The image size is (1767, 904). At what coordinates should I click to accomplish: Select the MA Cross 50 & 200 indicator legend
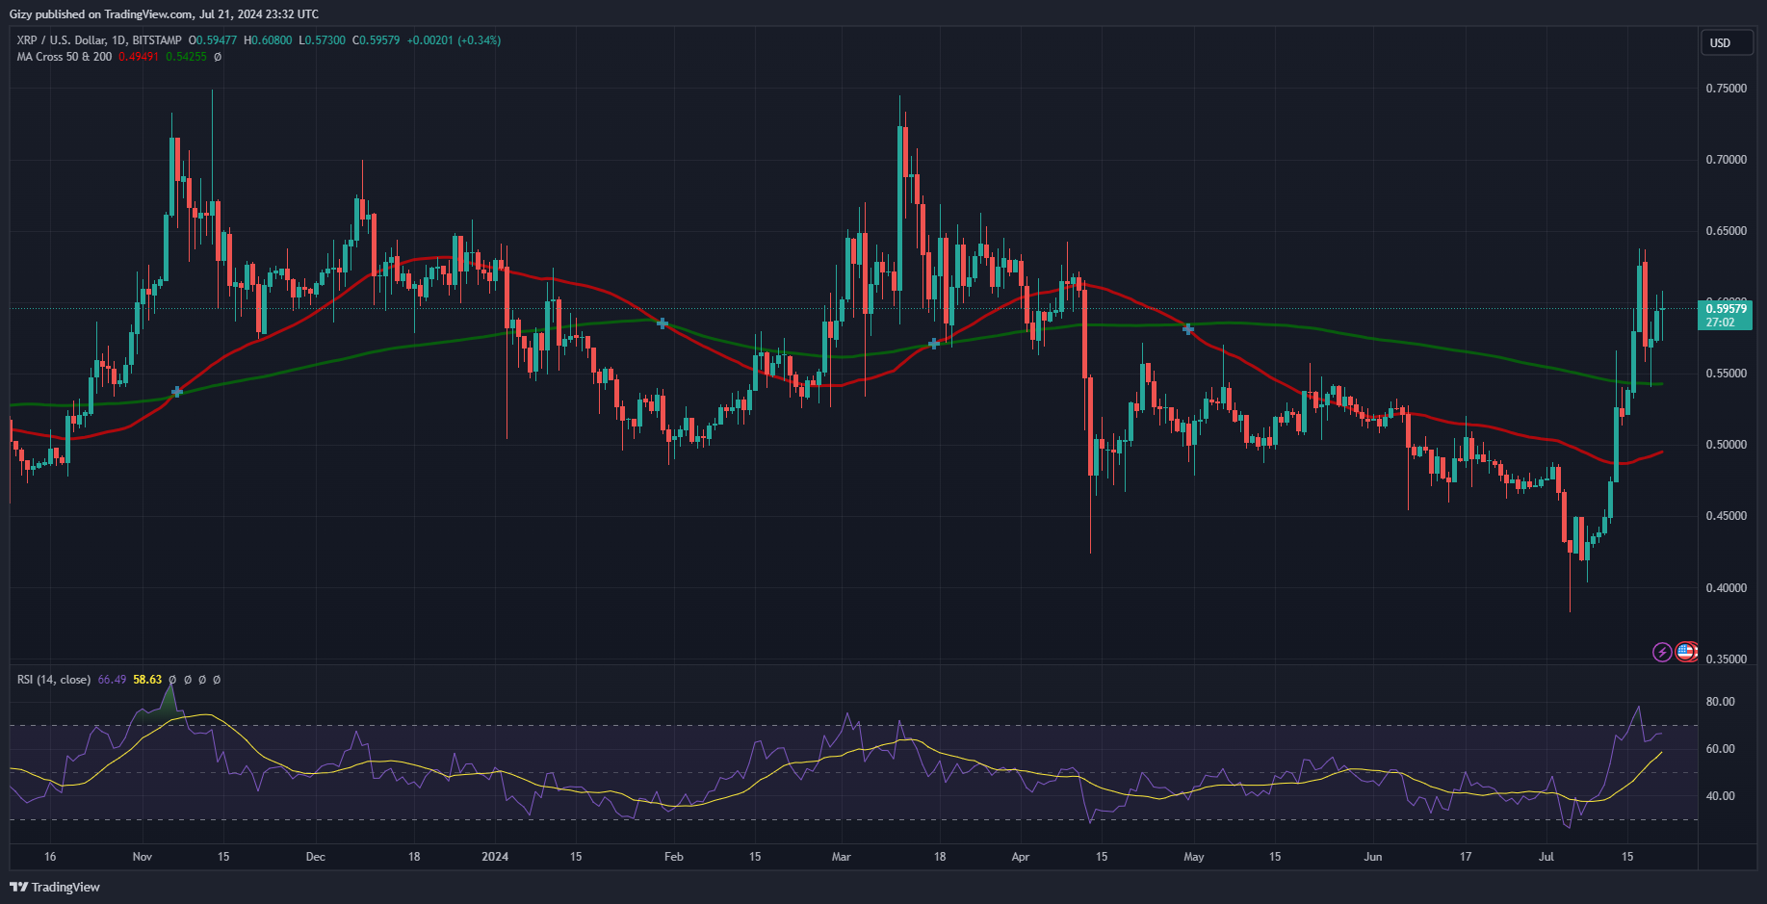(x=64, y=57)
